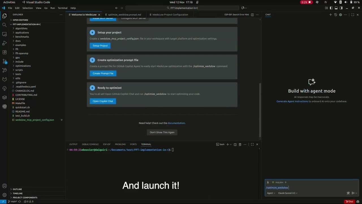Click the Accounts icon in activity bar
362x204 pixels.
point(4,186)
